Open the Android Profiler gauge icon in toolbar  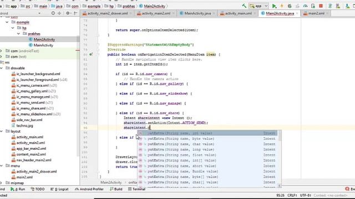pyautogui.click(x=305, y=6)
